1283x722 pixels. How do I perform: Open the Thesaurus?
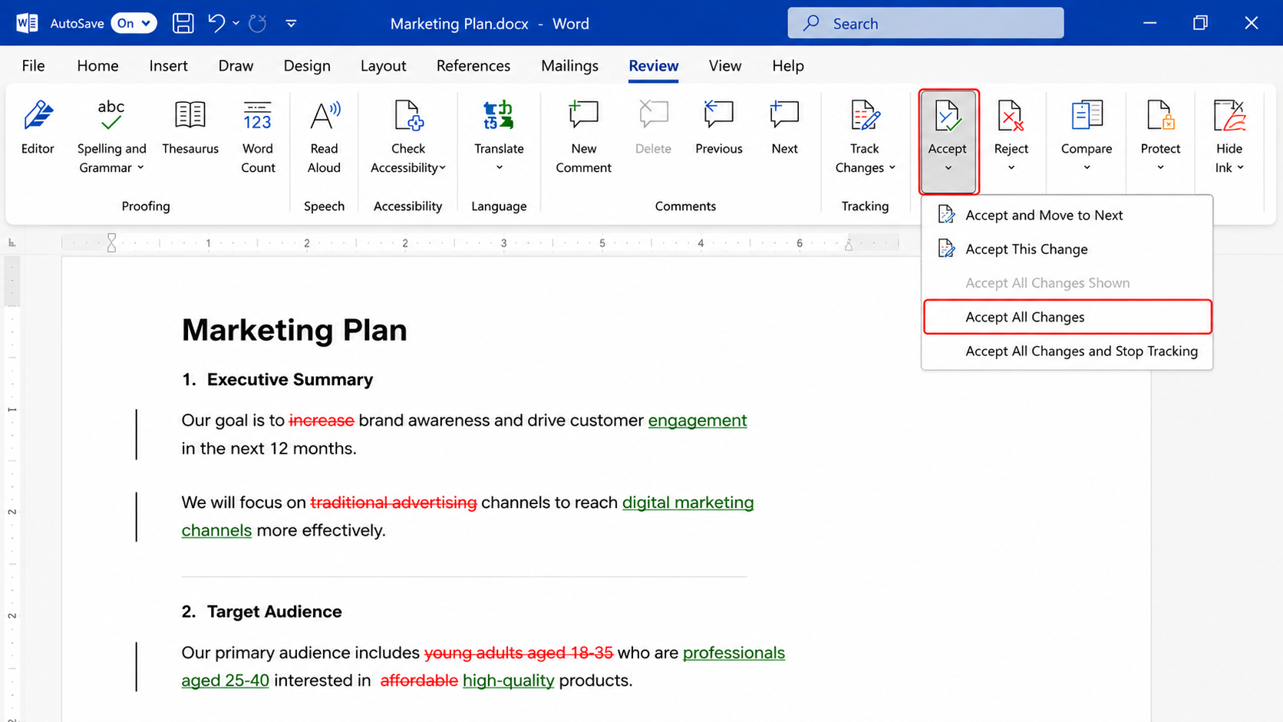tap(190, 127)
